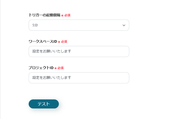Click the 必須 badge for ワークスペースID

click(64, 42)
